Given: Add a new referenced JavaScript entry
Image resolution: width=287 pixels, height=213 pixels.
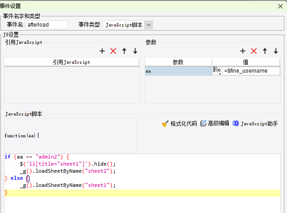Looking at the screenshot, I should tap(102, 51).
